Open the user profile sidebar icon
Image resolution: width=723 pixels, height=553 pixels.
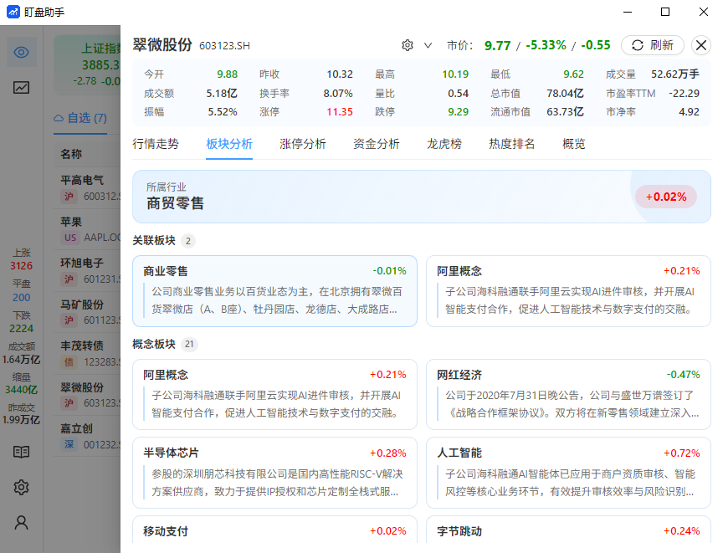[21, 523]
